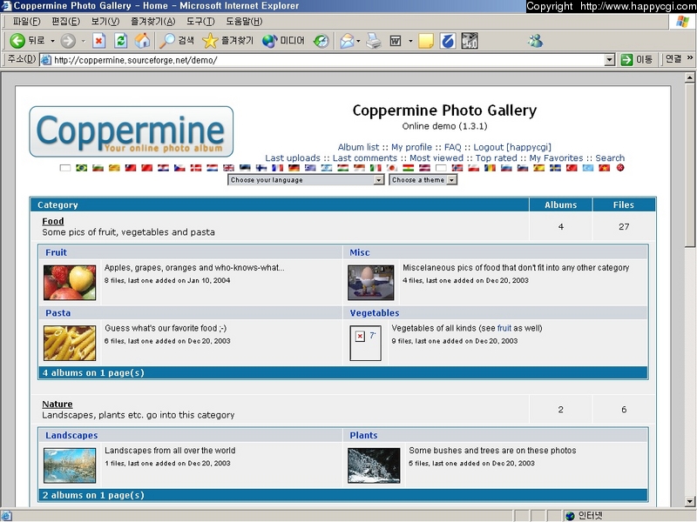The height and width of the screenshot is (522, 697).
Task: Open the Album list link
Action: [x=358, y=147]
